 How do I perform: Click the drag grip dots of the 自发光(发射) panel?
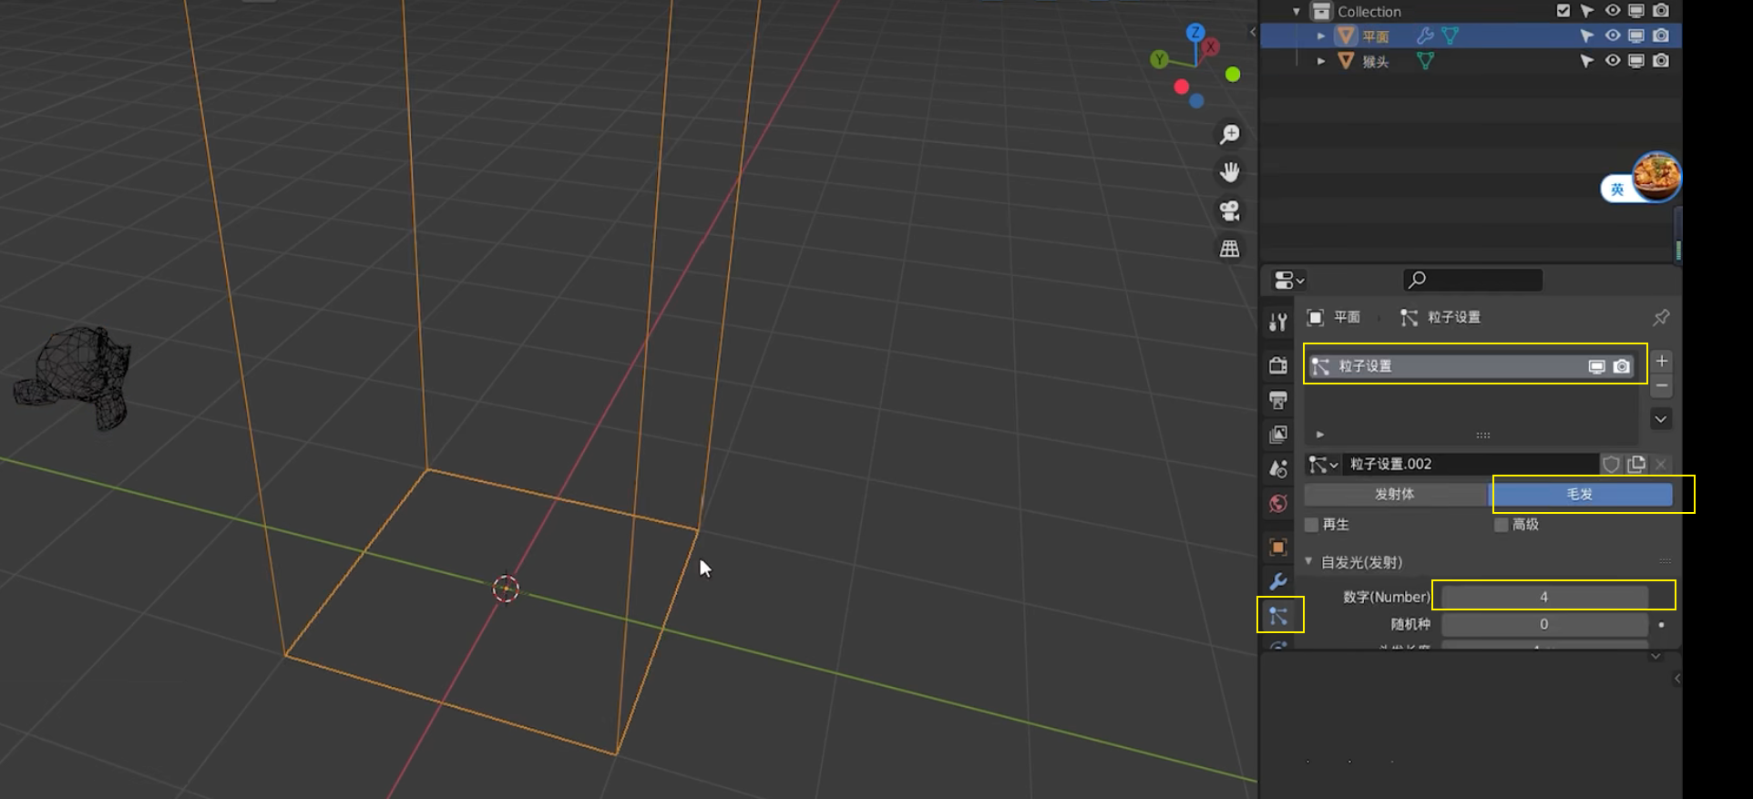[1665, 561]
